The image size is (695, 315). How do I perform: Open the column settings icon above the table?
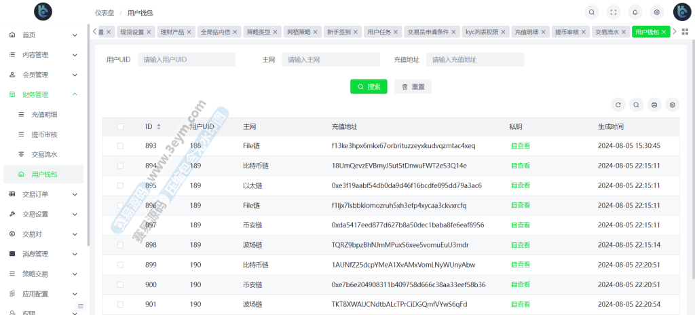673,105
